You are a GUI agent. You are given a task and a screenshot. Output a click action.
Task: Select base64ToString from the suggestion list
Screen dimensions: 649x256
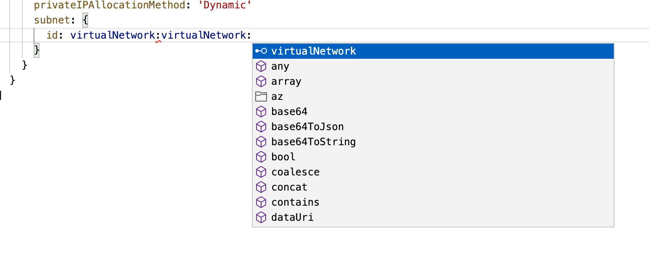[313, 141]
